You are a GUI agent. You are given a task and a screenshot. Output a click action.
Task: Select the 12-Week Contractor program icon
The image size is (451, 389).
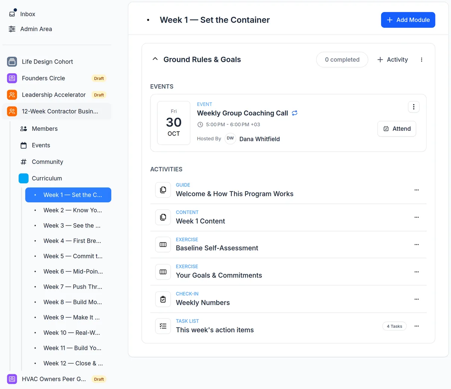click(12, 111)
